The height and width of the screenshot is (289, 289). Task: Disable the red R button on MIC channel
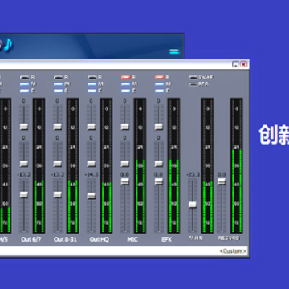click(x=125, y=77)
